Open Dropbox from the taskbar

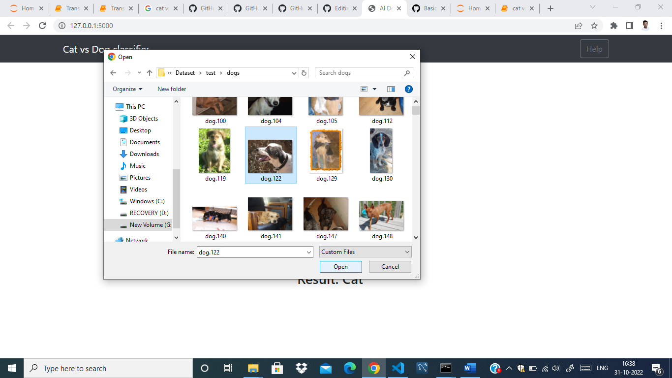pos(302,368)
